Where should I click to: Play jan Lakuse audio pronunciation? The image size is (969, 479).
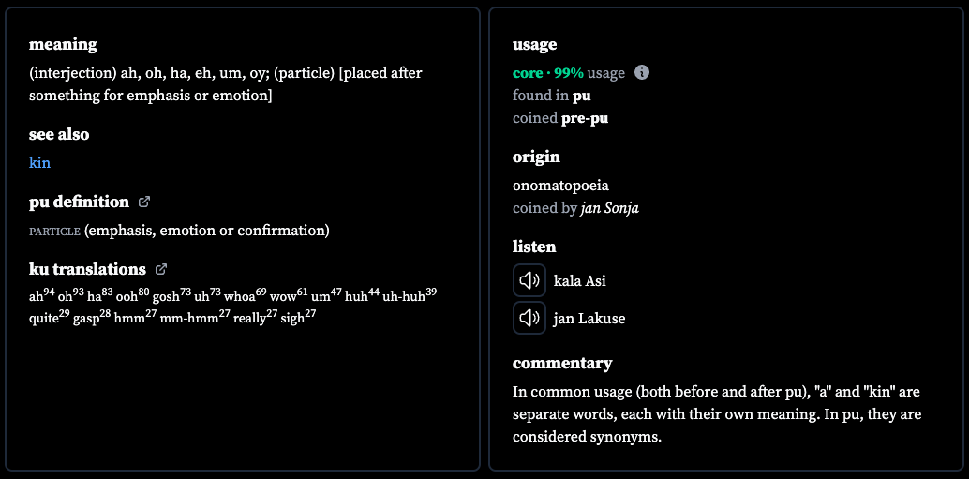click(529, 319)
